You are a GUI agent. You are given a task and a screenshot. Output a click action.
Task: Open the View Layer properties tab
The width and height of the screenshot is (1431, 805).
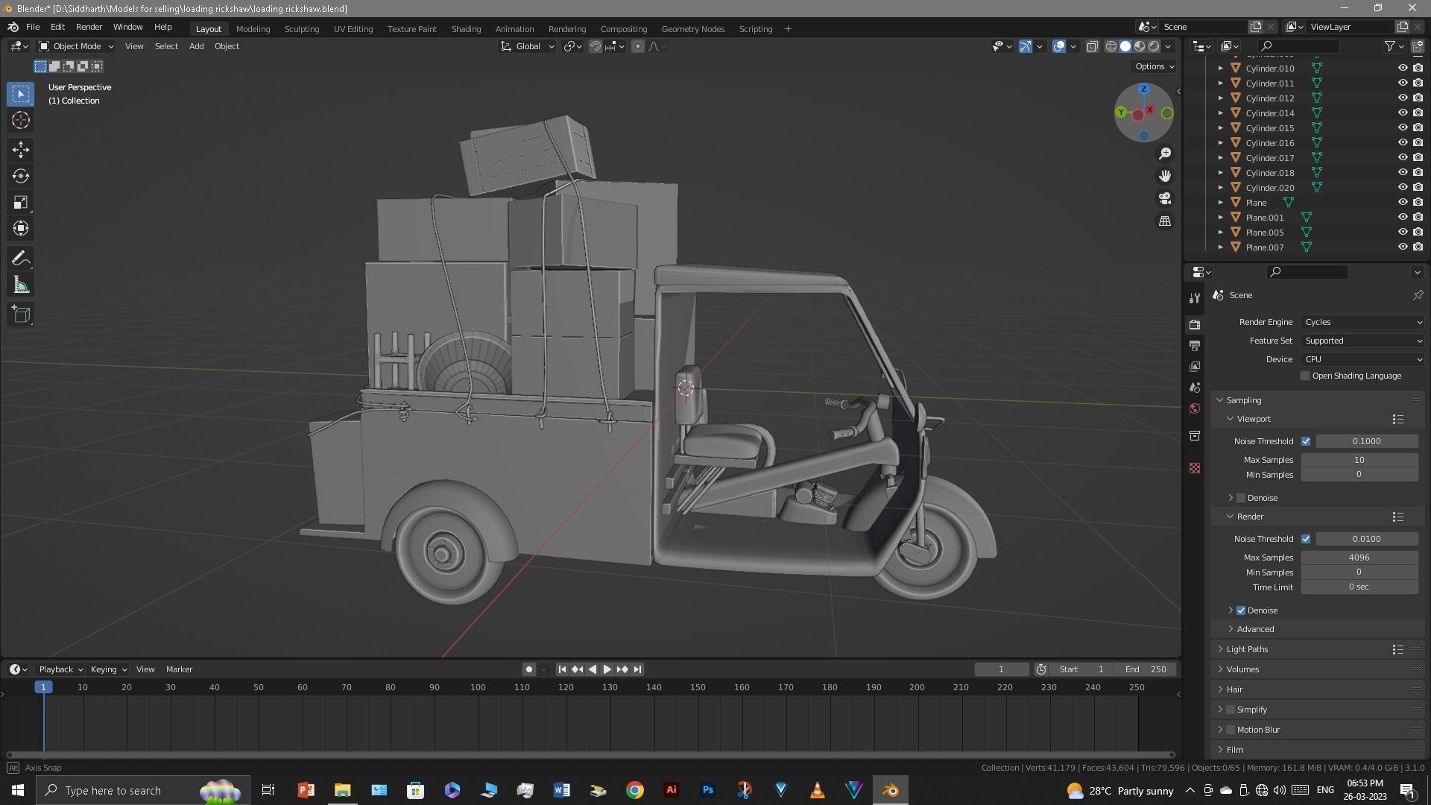[1195, 367]
